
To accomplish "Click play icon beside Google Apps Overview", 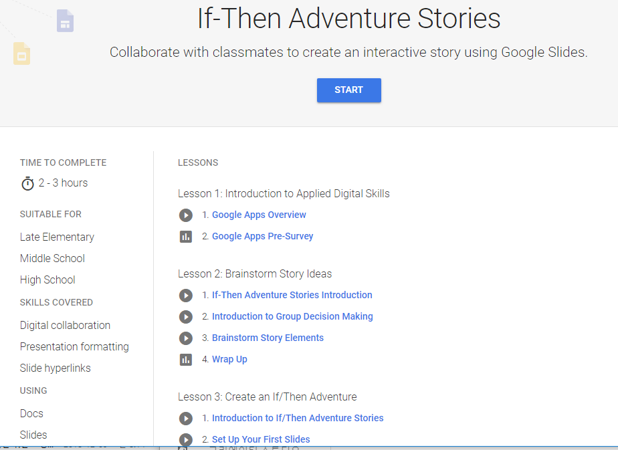I will [186, 215].
